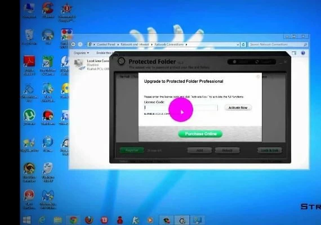
Task: Expand the Organize menu in Explorer
Action: point(81,53)
